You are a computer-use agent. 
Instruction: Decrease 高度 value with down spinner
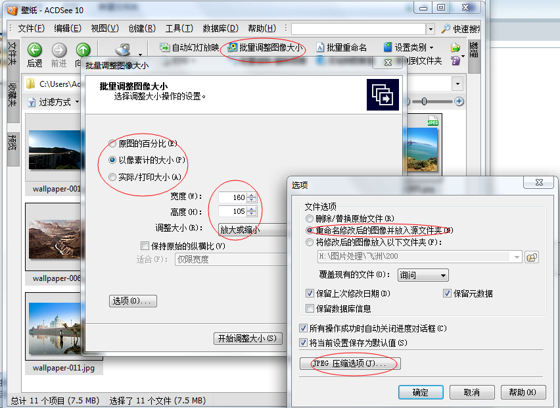click(252, 213)
